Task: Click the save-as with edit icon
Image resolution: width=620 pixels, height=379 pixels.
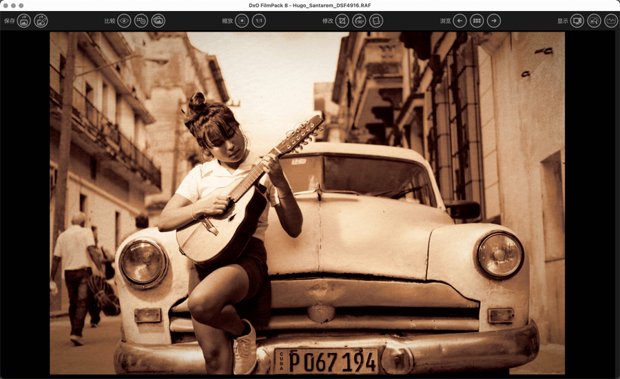Action: point(41,21)
